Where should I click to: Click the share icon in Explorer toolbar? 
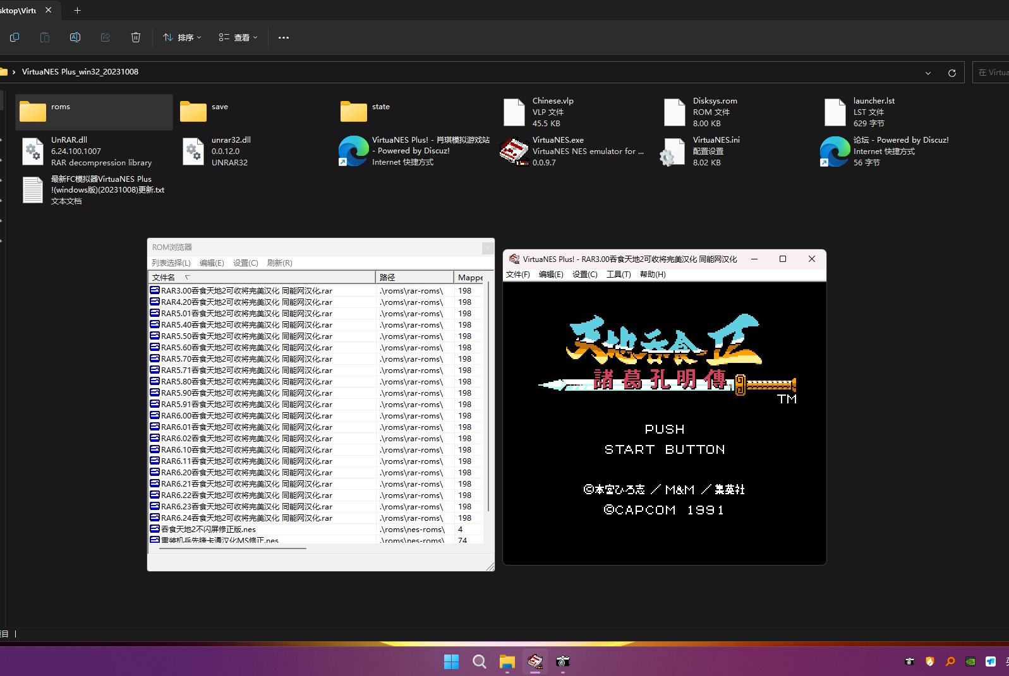(x=106, y=37)
